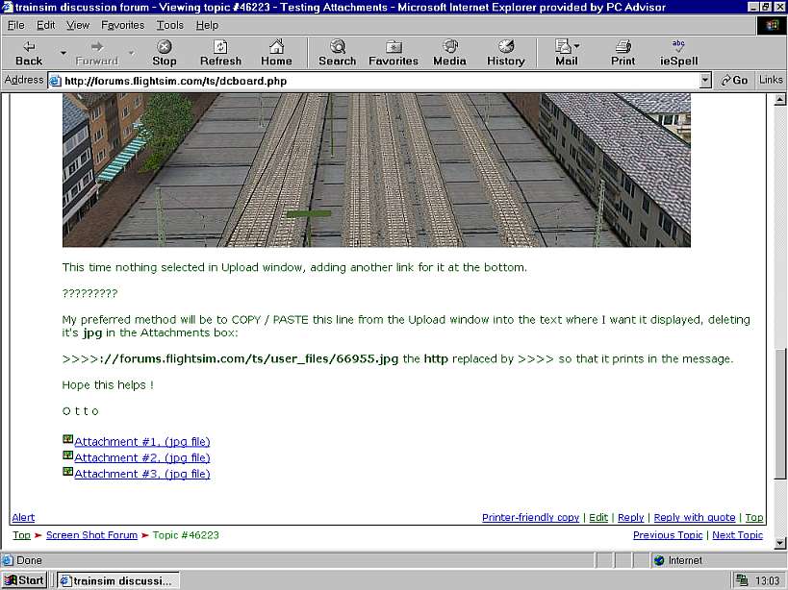Click the Alert link

[23, 517]
